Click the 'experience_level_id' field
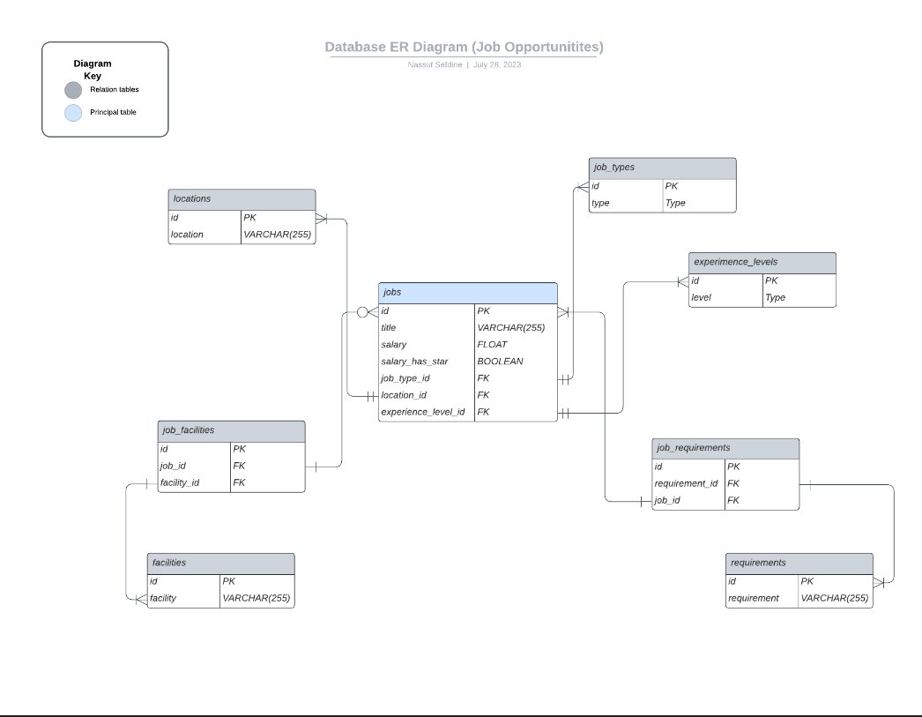The image size is (922, 717). click(422, 413)
